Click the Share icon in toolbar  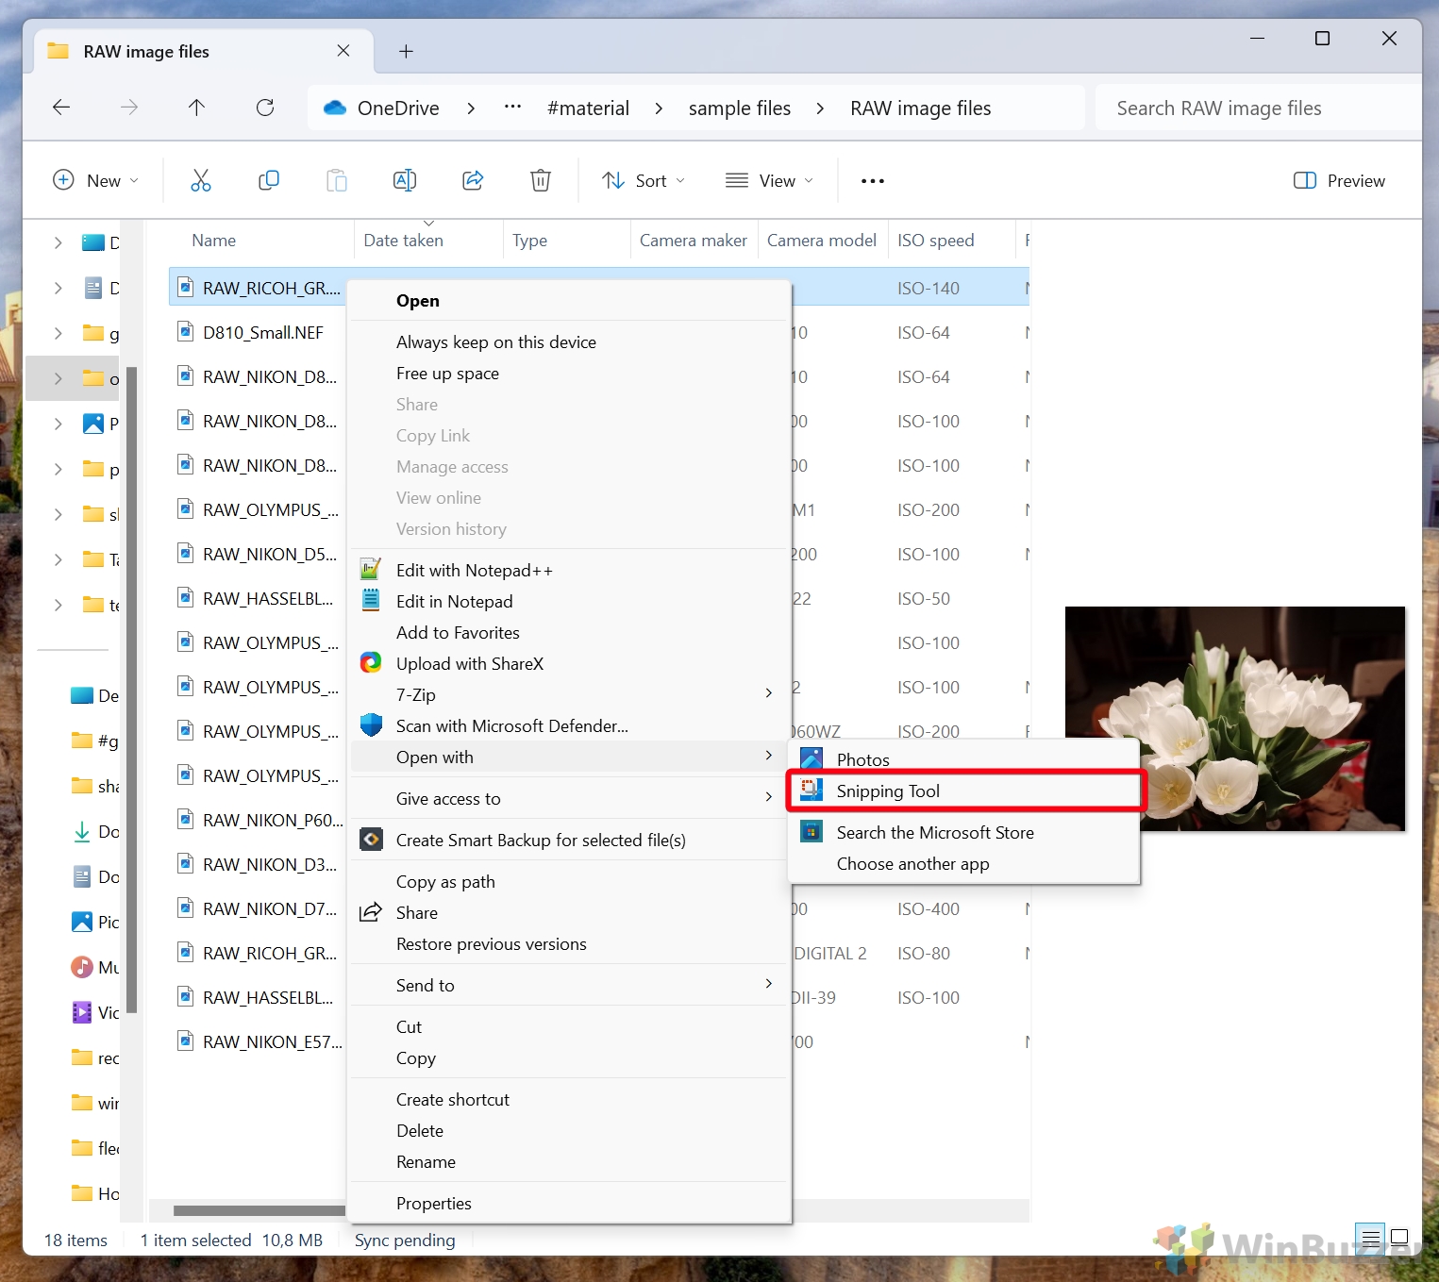473,180
